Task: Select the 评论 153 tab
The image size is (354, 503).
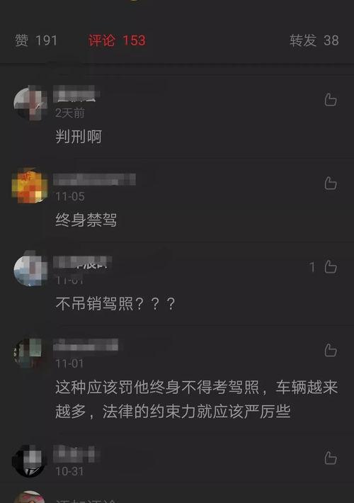Action: coord(117,40)
